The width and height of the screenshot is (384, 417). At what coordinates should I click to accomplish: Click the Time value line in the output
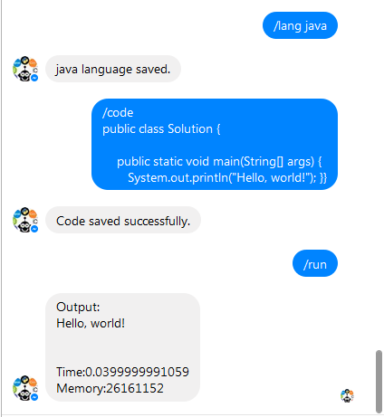[122, 372]
